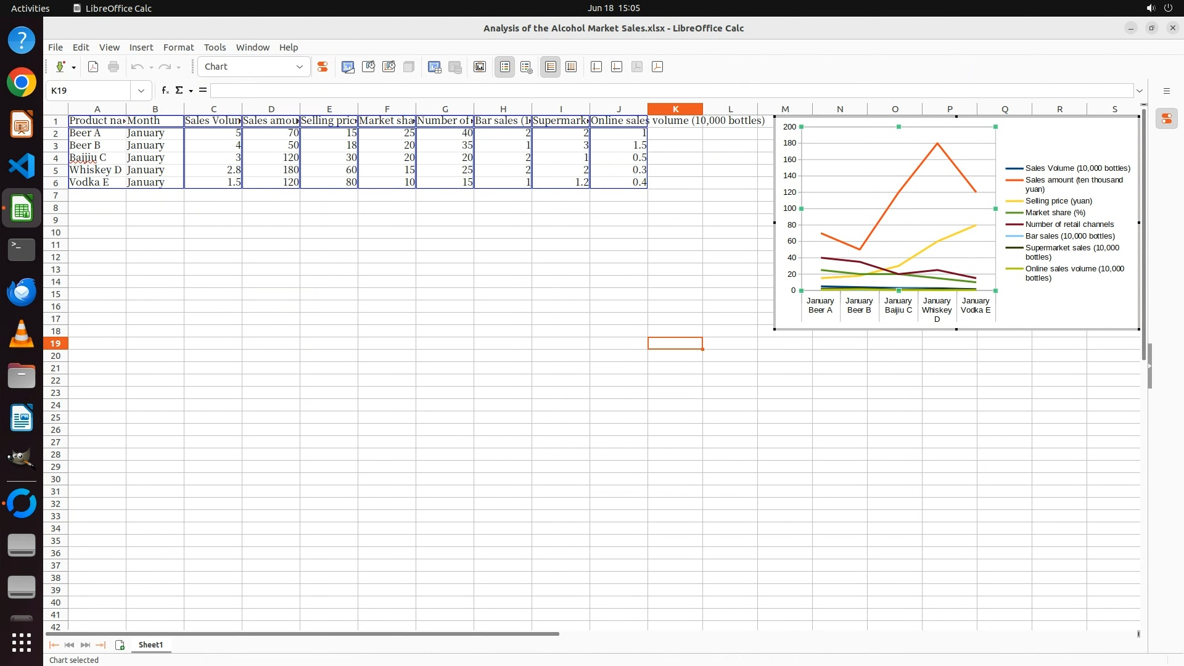Image resolution: width=1184 pixels, height=666 pixels.
Task: Open the sidebar Properties deck icon
Action: coord(1166,119)
